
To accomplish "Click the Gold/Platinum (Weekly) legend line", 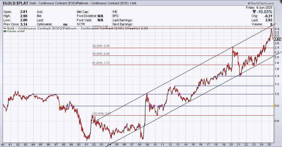I will [x=76, y=28].
